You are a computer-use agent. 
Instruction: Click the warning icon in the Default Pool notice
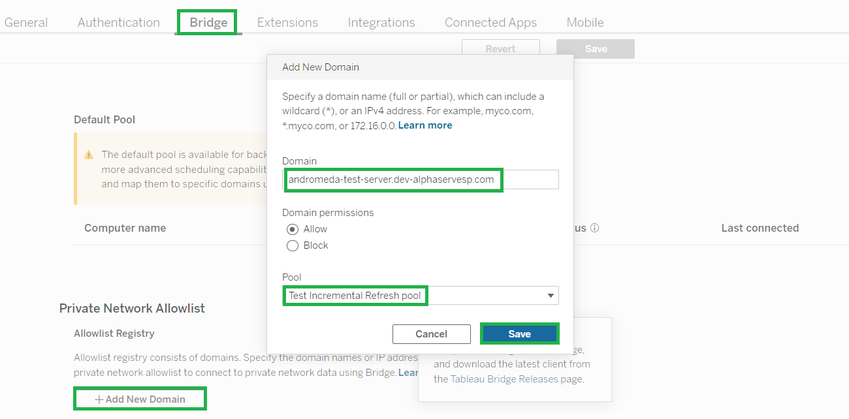coord(89,155)
